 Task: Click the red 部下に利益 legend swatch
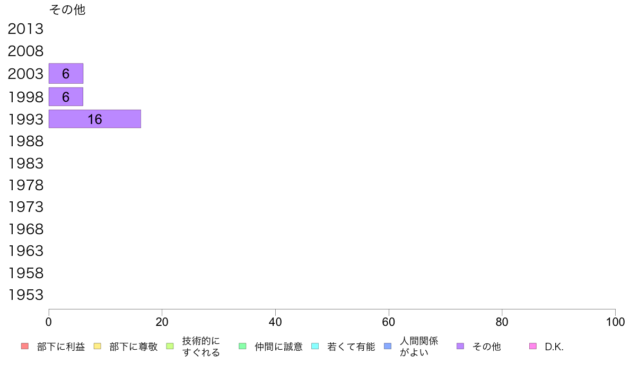25,346
